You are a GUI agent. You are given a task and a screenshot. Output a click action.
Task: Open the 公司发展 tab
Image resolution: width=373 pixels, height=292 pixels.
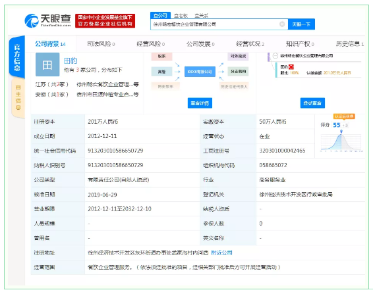tap(200, 44)
